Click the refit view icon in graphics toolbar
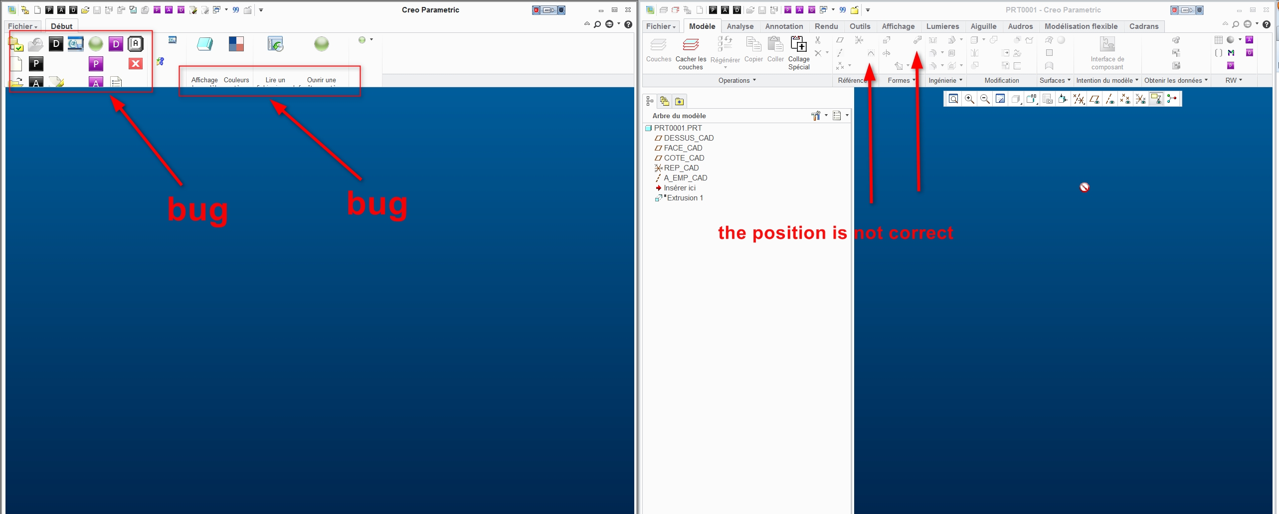Viewport: 1279px width, 514px height. pyautogui.click(x=953, y=99)
